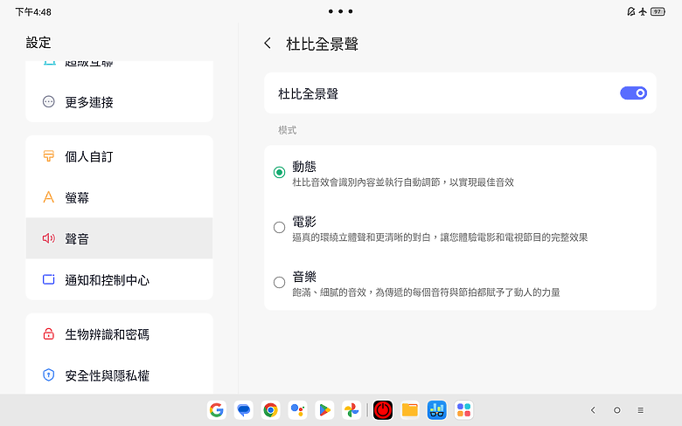Select the 動態 mode radio button
Viewport: 682px width, 426px height.
click(279, 172)
